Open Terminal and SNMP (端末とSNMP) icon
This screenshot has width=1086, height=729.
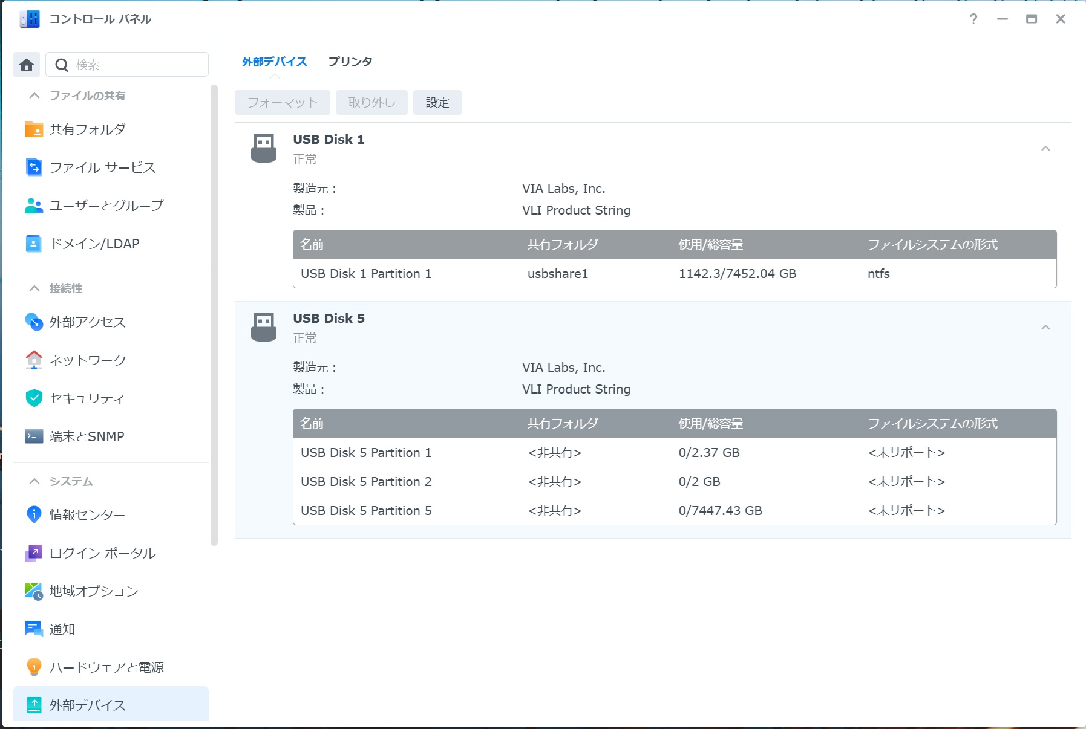[x=34, y=436]
